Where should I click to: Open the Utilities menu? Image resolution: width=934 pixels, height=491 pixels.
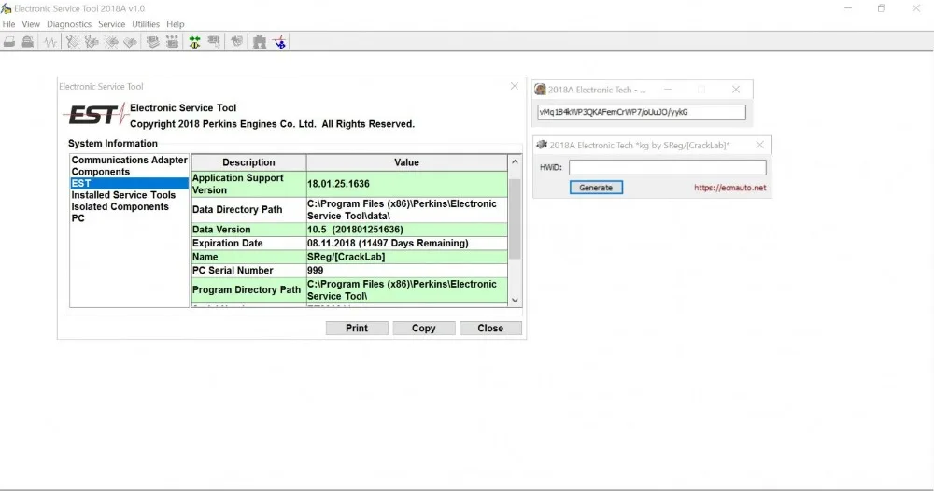(146, 24)
